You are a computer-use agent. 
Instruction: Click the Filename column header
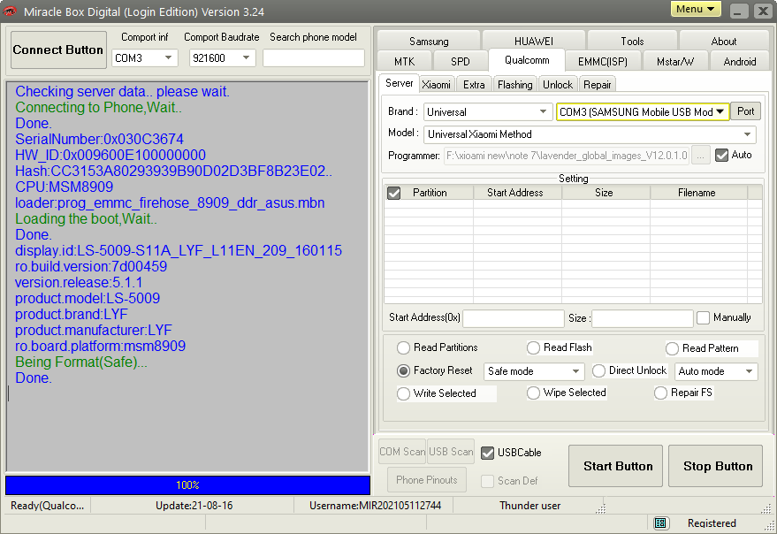click(x=697, y=193)
